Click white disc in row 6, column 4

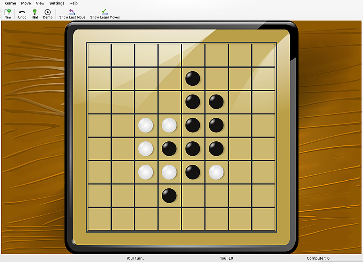pos(169,172)
